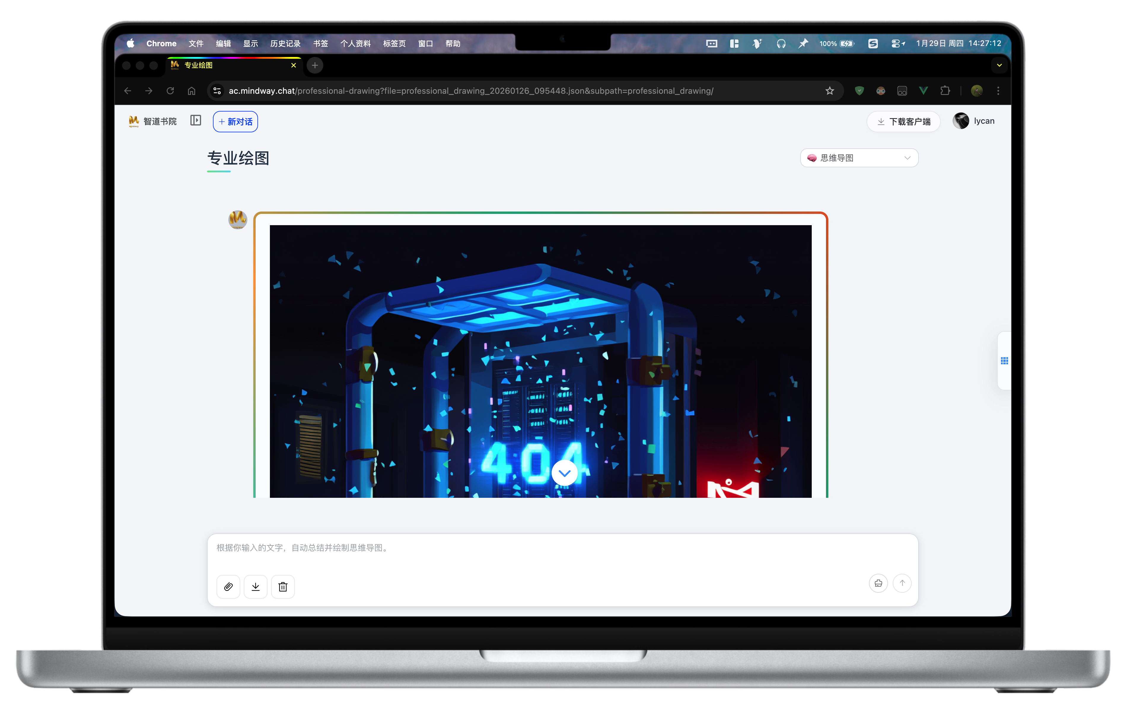Click the printer icon near send
The height and width of the screenshot is (712, 1127).
[x=878, y=583]
